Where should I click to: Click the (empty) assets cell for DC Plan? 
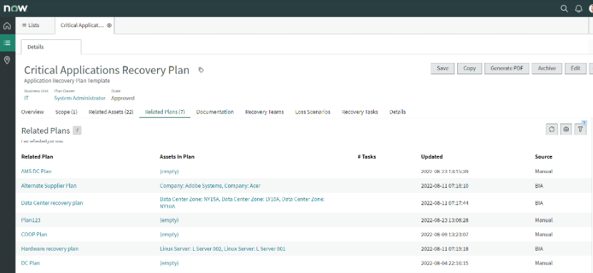pos(169,263)
